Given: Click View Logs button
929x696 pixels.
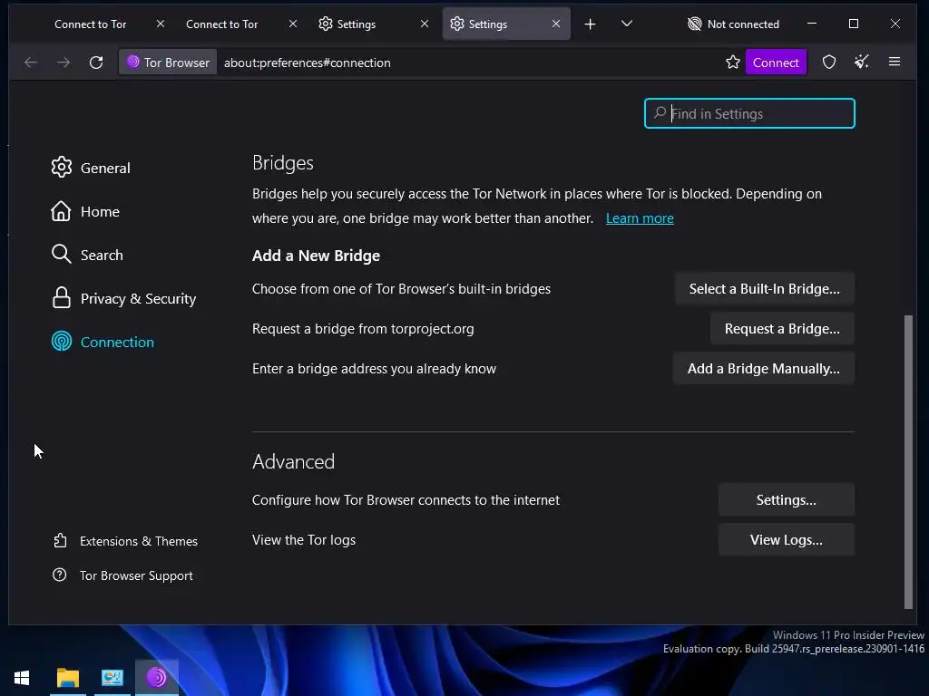Looking at the screenshot, I should pos(787,540).
